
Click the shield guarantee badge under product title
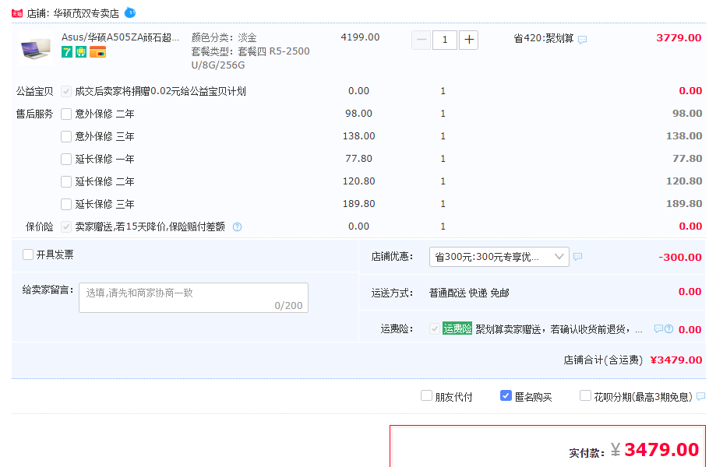(81, 52)
